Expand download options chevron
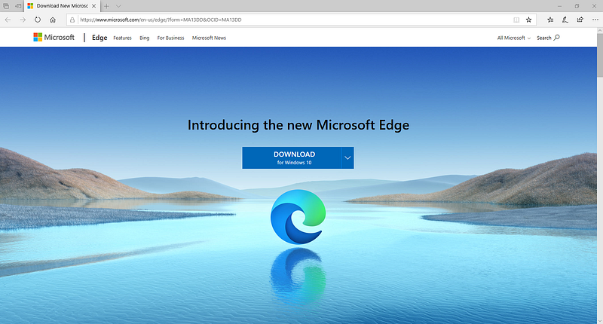Viewport: 603px width, 324px height. point(347,157)
